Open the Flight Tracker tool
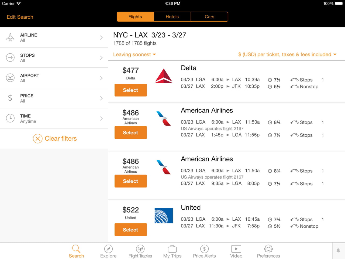Viewport: 345px width, 259px height. tap(140, 251)
